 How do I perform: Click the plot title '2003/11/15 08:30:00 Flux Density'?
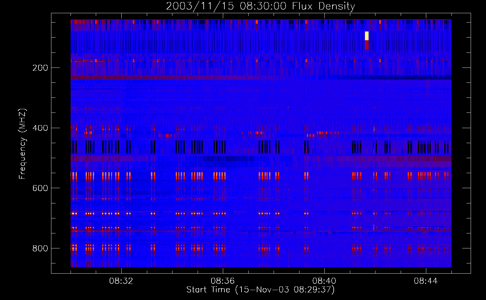point(260,6)
